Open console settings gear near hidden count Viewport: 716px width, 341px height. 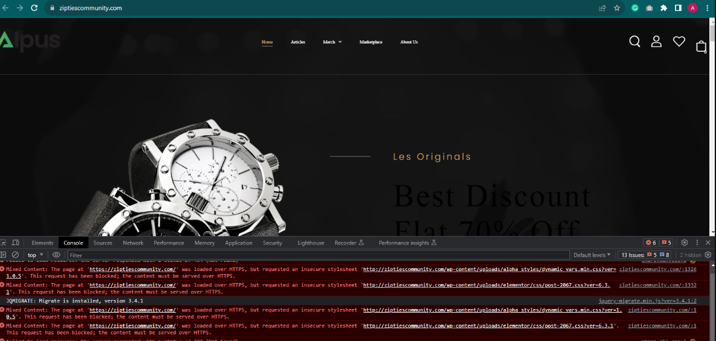708,255
